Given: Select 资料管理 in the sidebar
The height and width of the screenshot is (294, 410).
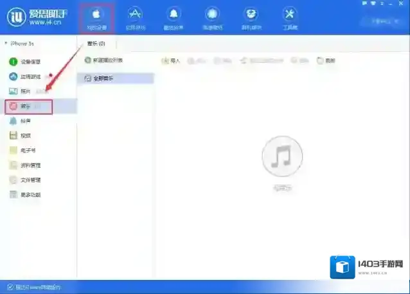Looking at the screenshot, I should point(25,165).
